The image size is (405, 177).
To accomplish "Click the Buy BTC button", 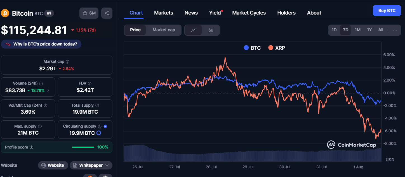I will click(387, 11).
